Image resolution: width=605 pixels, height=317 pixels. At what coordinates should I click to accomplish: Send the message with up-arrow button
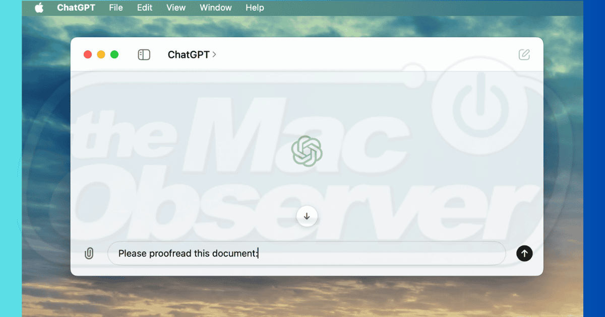coord(524,254)
